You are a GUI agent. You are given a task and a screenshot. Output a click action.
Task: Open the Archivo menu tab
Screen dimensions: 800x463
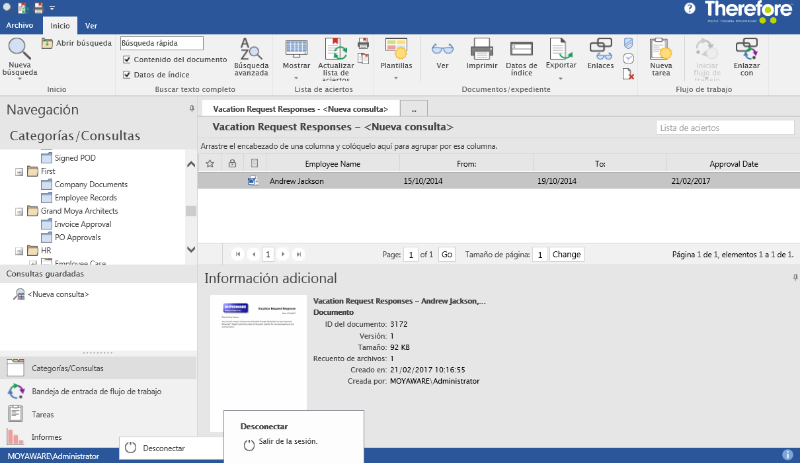click(20, 26)
